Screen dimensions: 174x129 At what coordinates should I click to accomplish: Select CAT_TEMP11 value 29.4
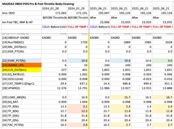tap(54, 84)
